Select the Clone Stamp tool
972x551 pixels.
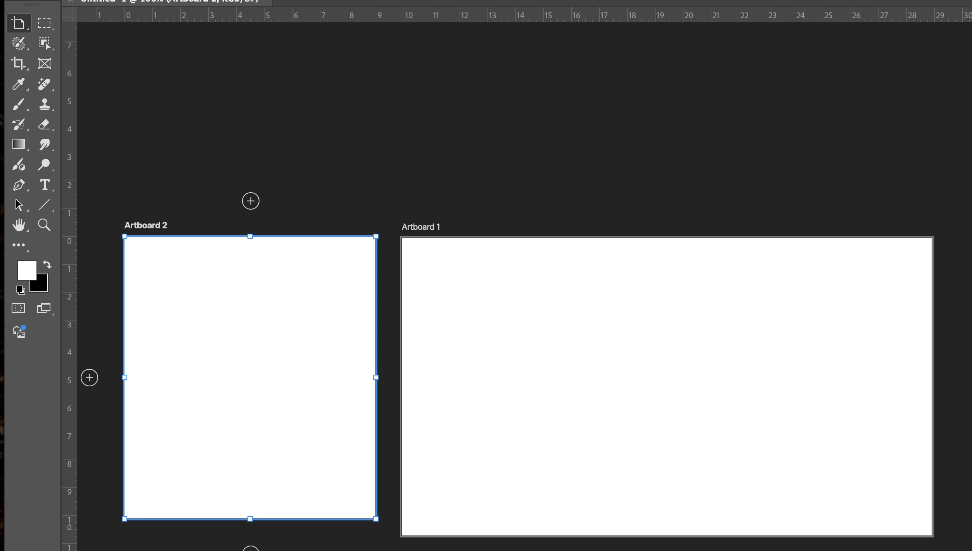coord(44,104)
